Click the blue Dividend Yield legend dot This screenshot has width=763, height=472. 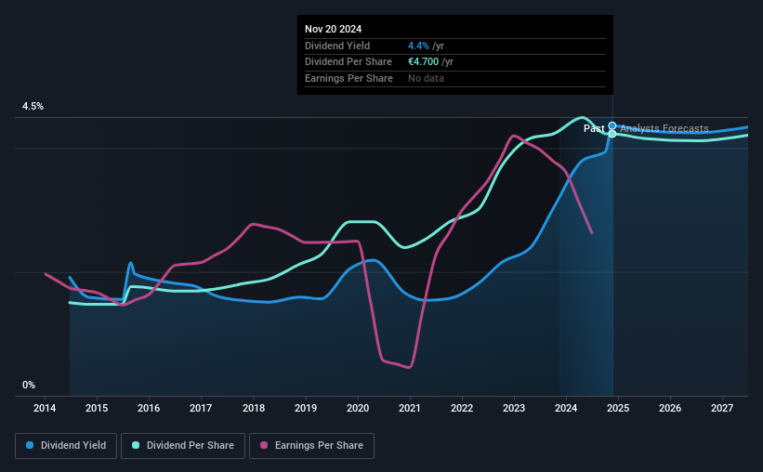30,445
